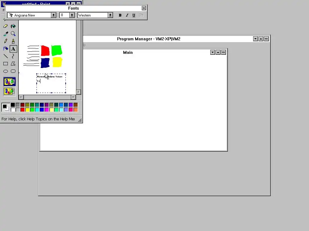309x231 pixels.
Task: Toggle Underline in the Fonts toolbar
Action: pyautogui.click(x=134, y=15)
